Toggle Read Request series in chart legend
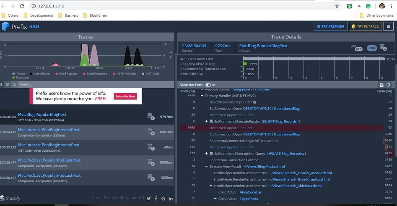The height and width of the screenshot is (206, 397). [x=66, y=74]
